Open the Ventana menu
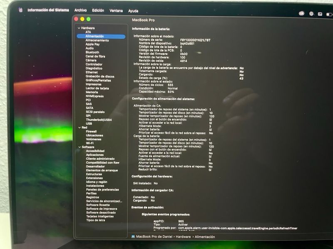 point(116,11)
